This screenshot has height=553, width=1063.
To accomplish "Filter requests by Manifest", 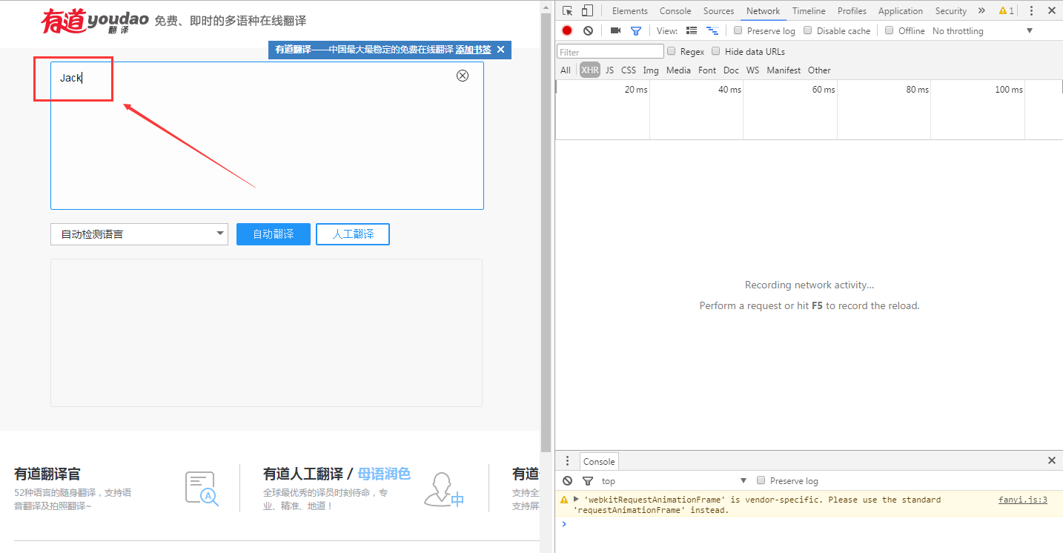I will [784, 70].
